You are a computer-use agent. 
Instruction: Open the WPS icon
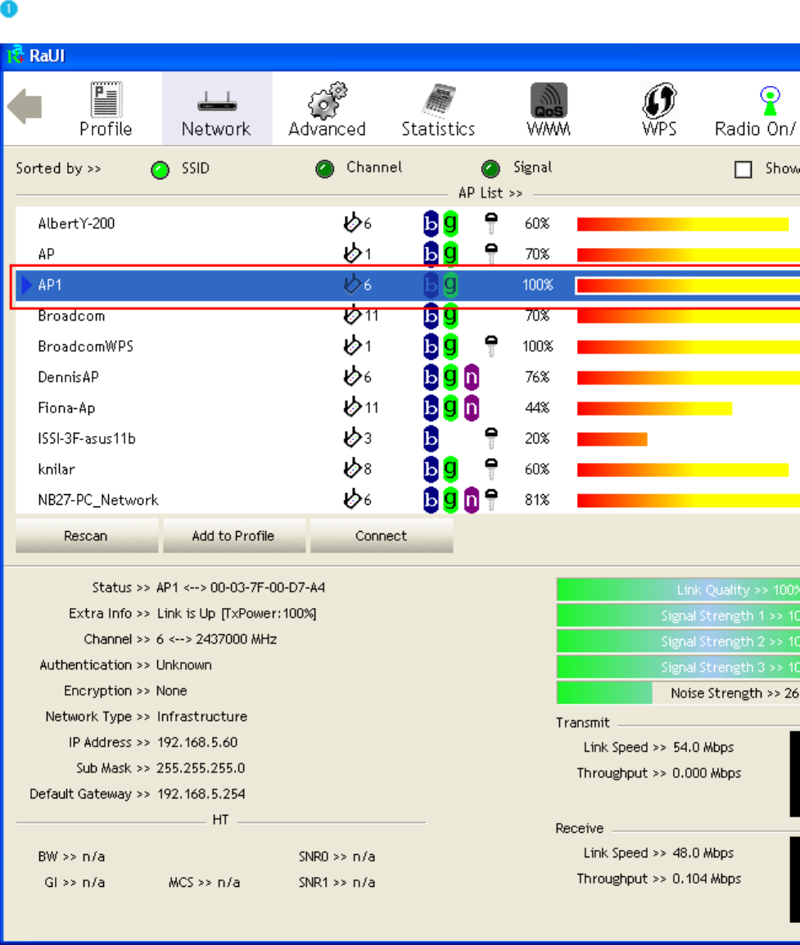pyautogui.click(x=659, y=100)
